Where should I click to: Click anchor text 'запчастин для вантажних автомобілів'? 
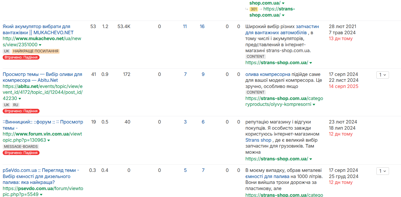click(x=282, y=29)
